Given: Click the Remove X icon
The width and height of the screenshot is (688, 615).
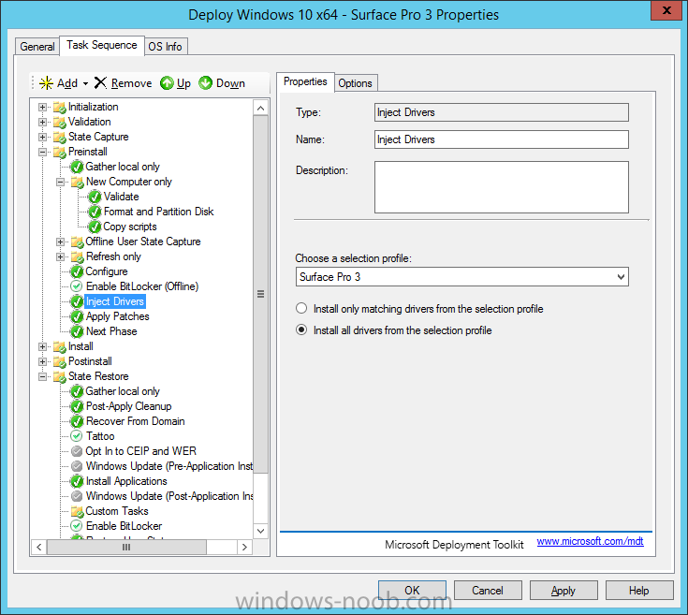Looking at the screenshot, I should pyautogui.click(x=100, y=82).
